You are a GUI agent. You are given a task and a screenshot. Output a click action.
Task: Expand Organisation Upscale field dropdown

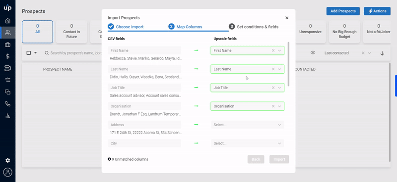(x=279, y=106)
